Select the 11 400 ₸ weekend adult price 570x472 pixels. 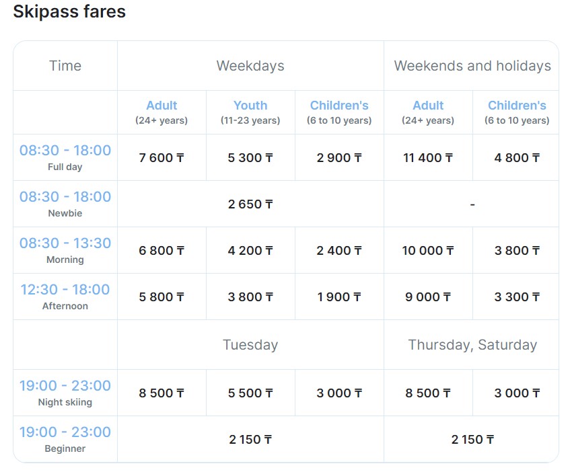pos(428,158)
